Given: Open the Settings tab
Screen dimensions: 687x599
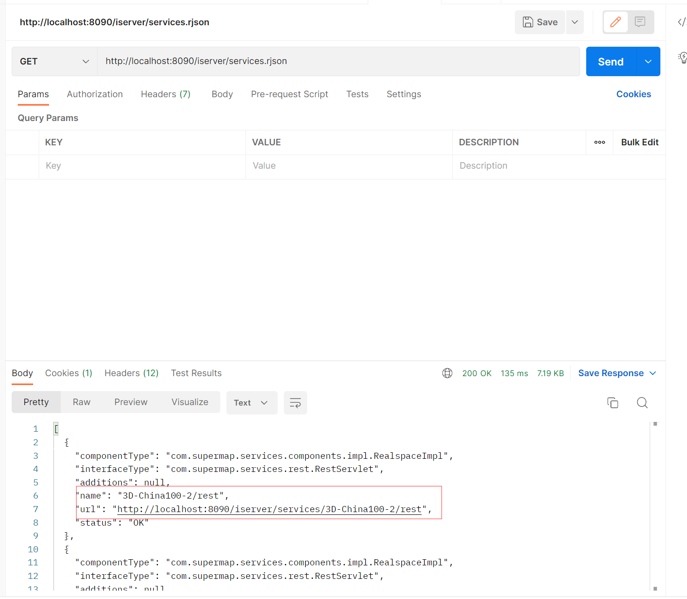Looking at the screenshot, I should pyautogui.click(x=404, y=94).
